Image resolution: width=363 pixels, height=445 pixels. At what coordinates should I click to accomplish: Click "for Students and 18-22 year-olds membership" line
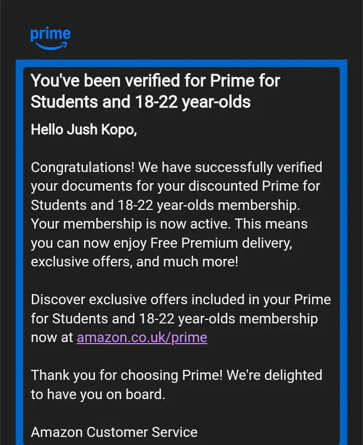[174, 319]
